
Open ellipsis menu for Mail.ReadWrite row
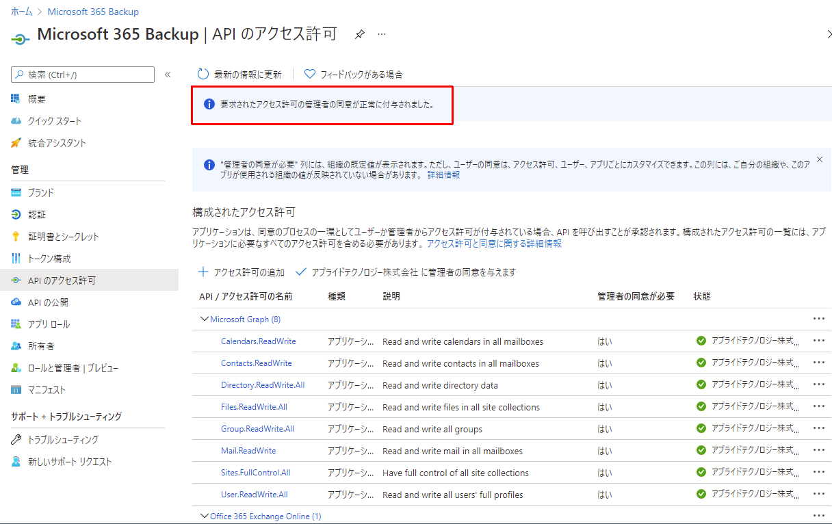pyautogui.click(x=819, y=451)
